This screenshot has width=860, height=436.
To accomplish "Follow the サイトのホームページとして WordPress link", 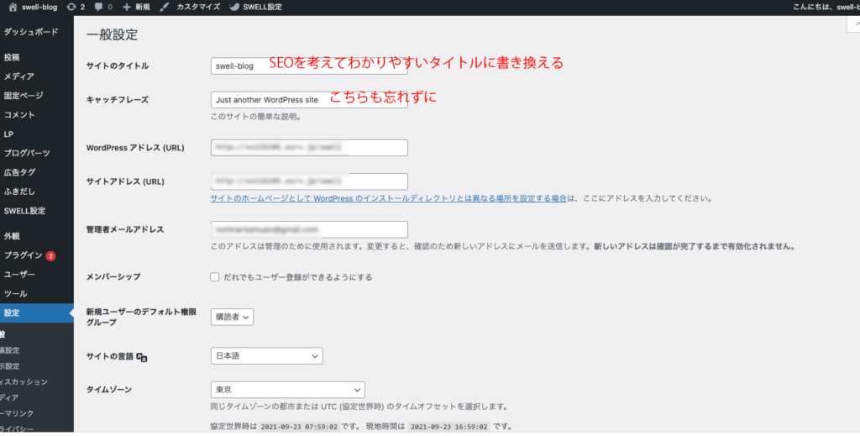I will pos(388,198).
